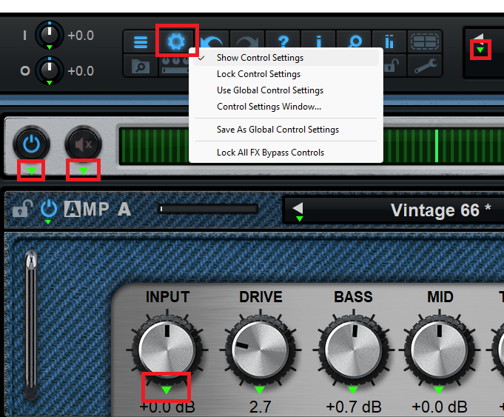Screen dimensions: 504x417
Task: Open settings triangle under output gain knob
Action: [x=49, y=83]
